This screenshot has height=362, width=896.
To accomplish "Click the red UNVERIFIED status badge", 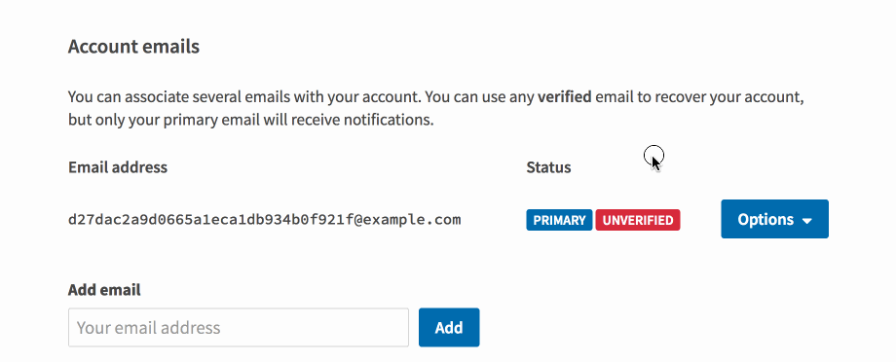I will coord(638,220).
